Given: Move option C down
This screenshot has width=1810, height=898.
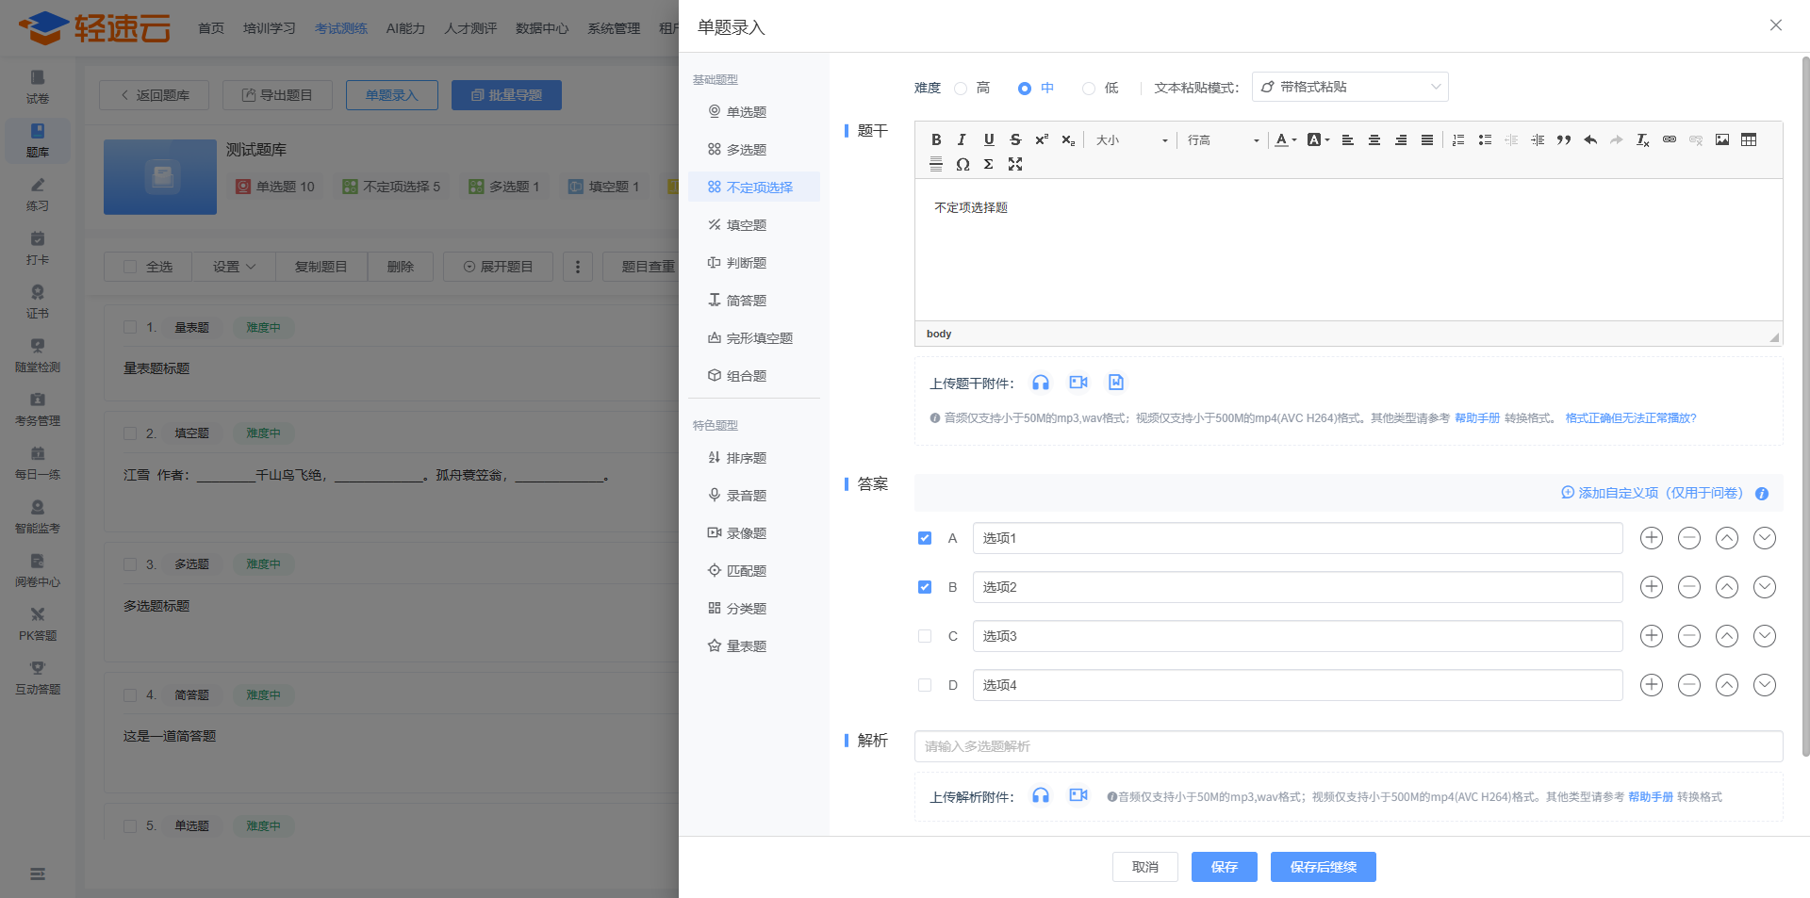Looking at the screenshot, I should click(x=1765, y=636).
